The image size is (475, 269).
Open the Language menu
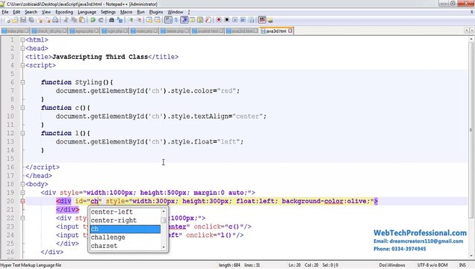click(x=87, y=12)
